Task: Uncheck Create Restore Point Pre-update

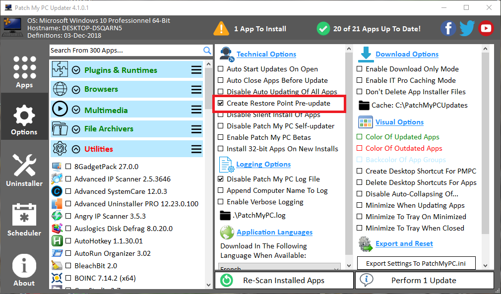Action: 221,103
